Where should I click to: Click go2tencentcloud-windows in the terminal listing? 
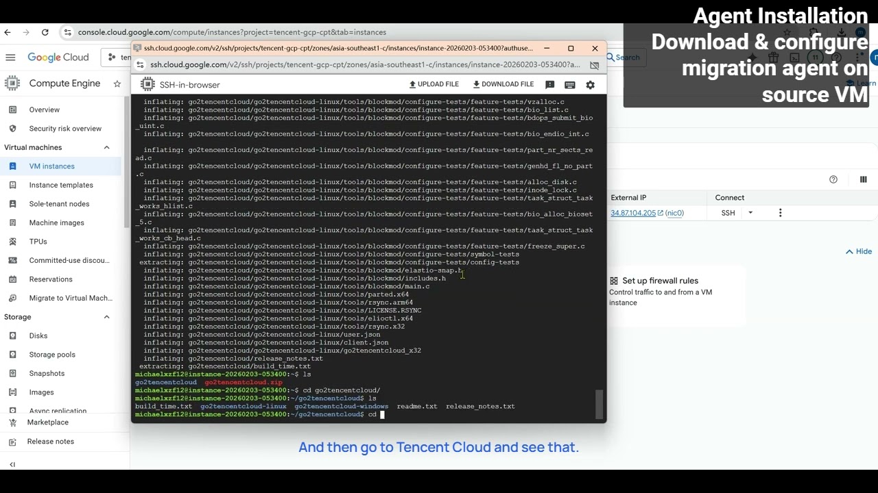coord(342,406)
